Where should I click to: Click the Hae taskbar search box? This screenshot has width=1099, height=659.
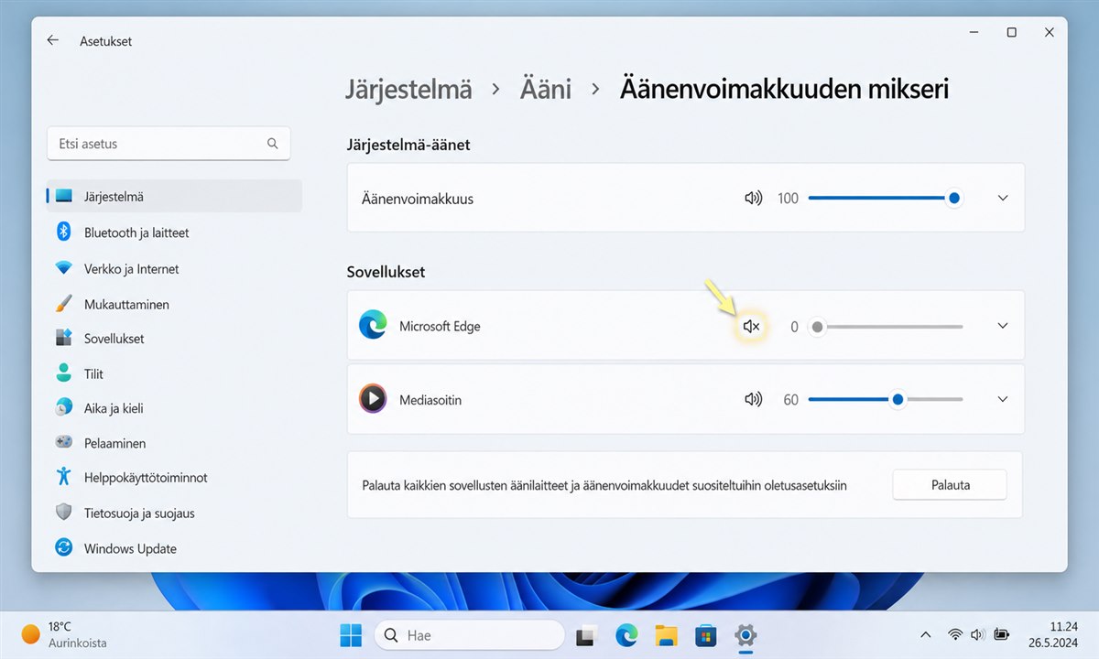pos(469,634)
